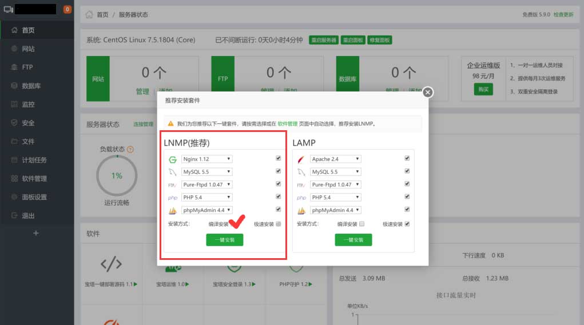584x325 pixels.
Task: Click the green 网站 tile
Action: pyautogui.click(x=98, y=78)
